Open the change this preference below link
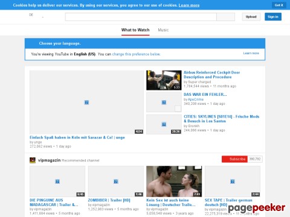290x217 pixels. coord(136,54)
